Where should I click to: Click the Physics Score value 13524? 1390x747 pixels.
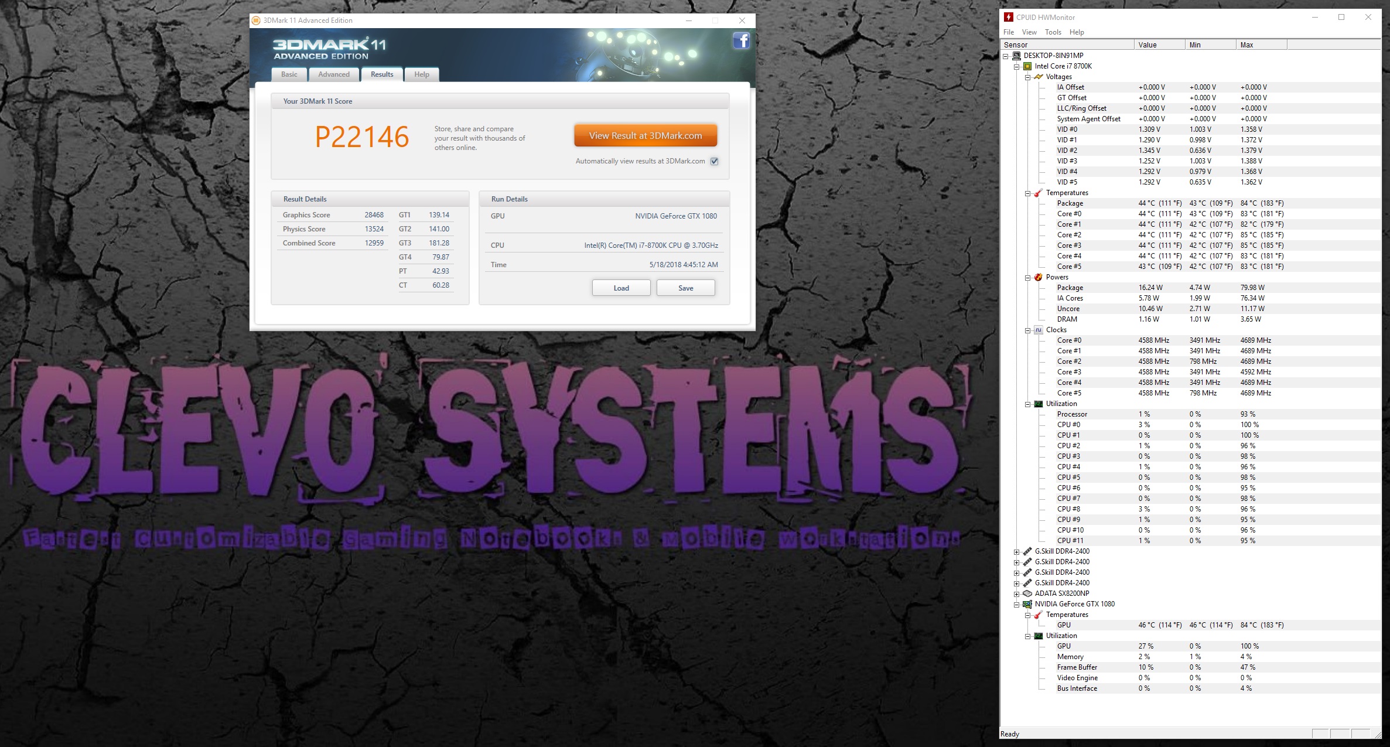click(374, 229)
